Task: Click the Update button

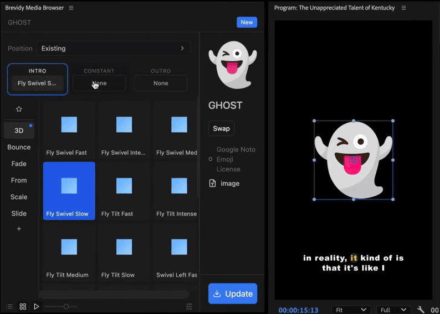Action: (x=233, y=294)
